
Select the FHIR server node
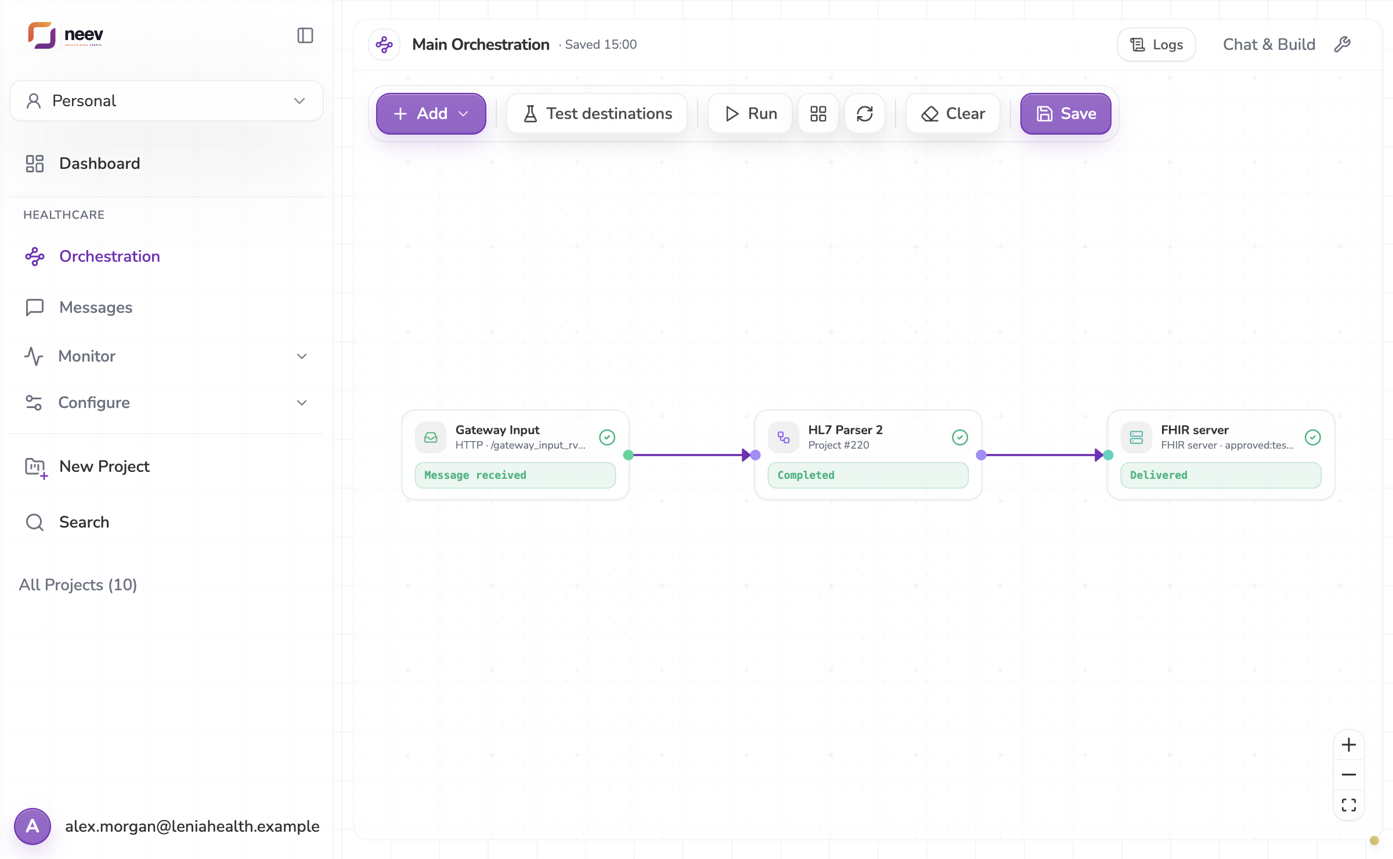[x=1221, y=455]
